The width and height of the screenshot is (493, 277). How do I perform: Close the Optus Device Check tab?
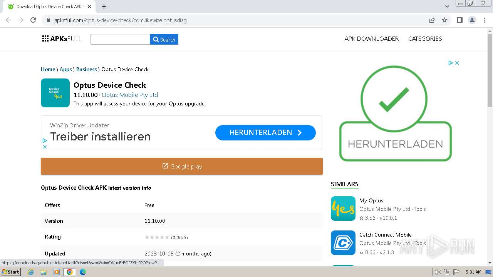(x=89, y=7)
